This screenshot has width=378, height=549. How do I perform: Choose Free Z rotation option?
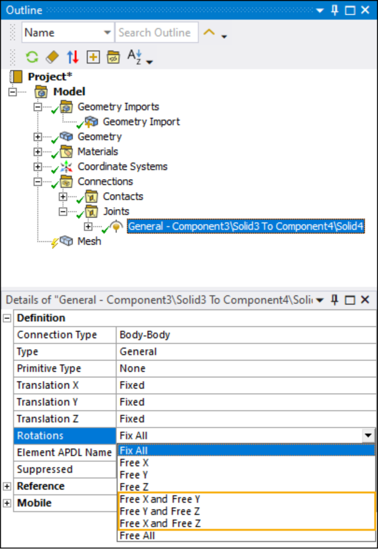click(246, 487)
